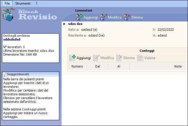Click the add worker icon in Lavoratori

pyautogui.click(x=79, y=17)
